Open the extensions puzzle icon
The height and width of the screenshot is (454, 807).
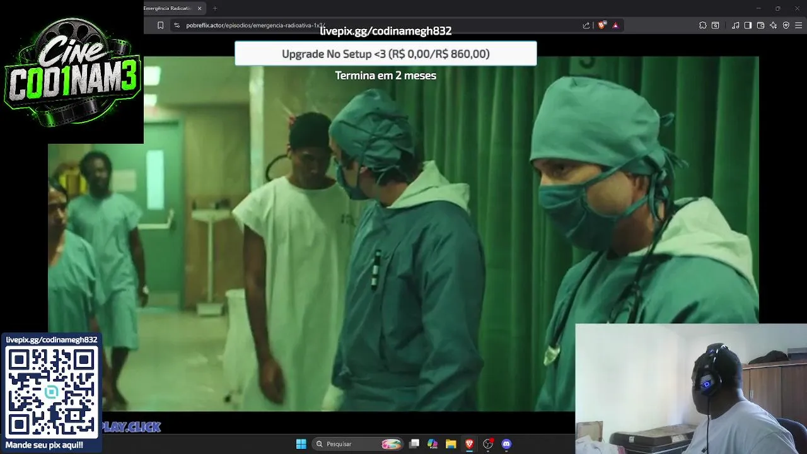pyautogui.click(x=703, y=25)
